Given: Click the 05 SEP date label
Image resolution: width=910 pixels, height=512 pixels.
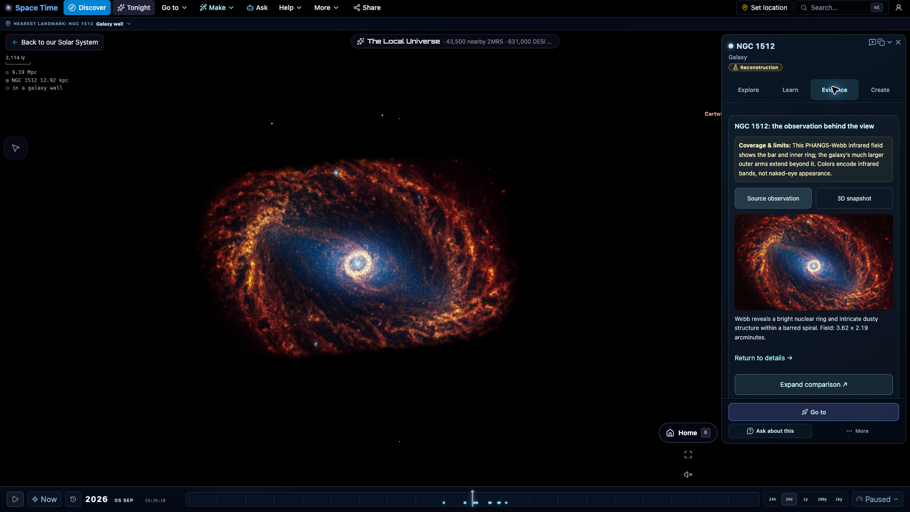Looking at the screenshot, I should (x=124, y=500).
